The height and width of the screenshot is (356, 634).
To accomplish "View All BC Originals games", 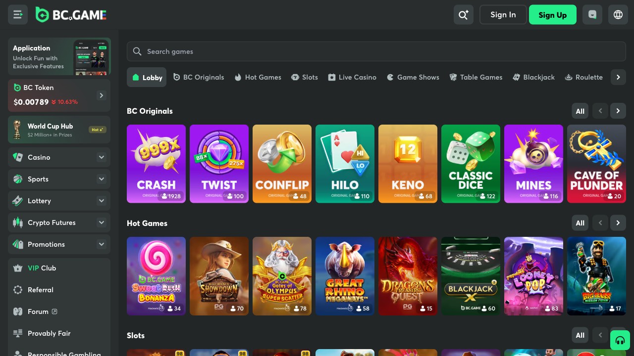I will point(580,111).
